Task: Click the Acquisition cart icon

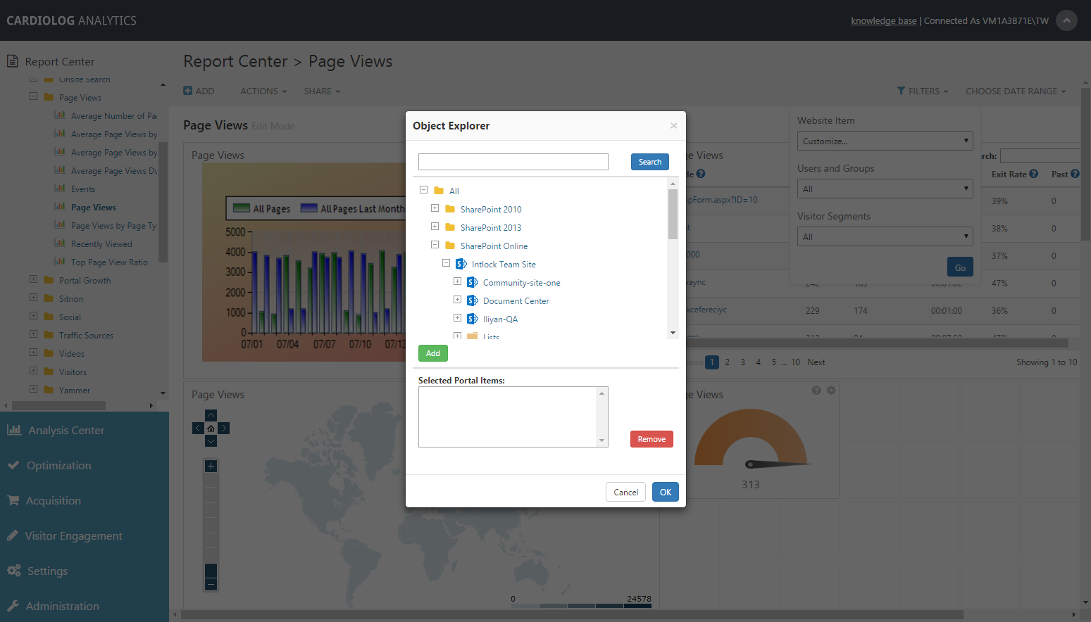Action: [x=13, y=500]
